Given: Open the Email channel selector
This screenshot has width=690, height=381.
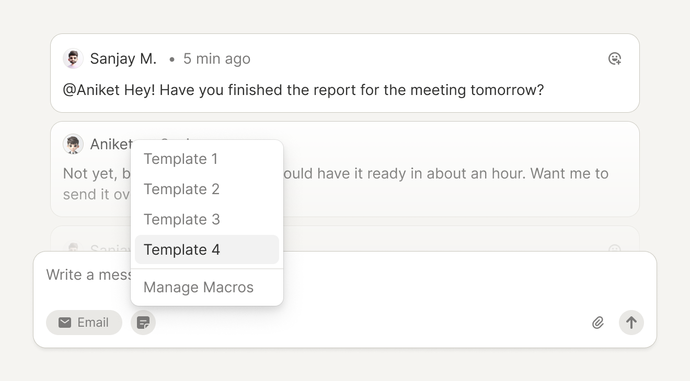Looking at the screenshot, I should (x=84, y=323).
